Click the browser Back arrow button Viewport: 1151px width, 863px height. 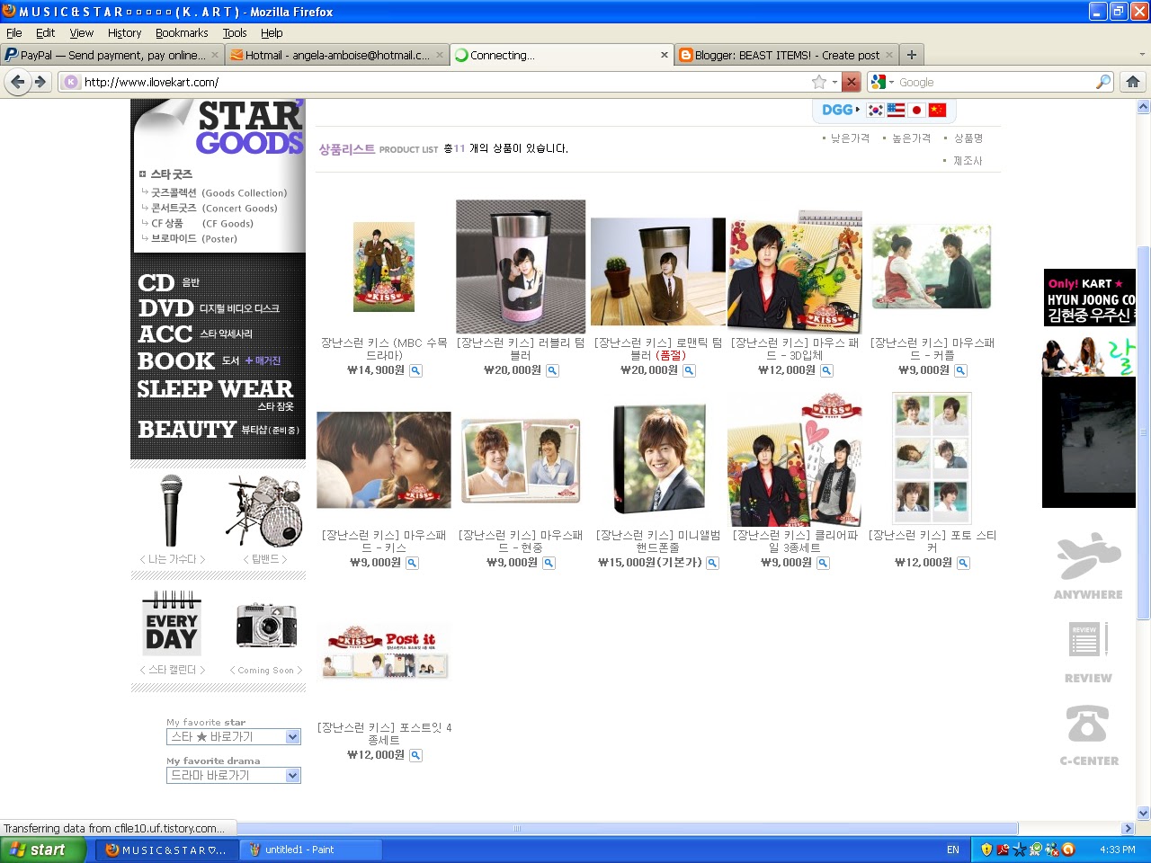[18, 82]
